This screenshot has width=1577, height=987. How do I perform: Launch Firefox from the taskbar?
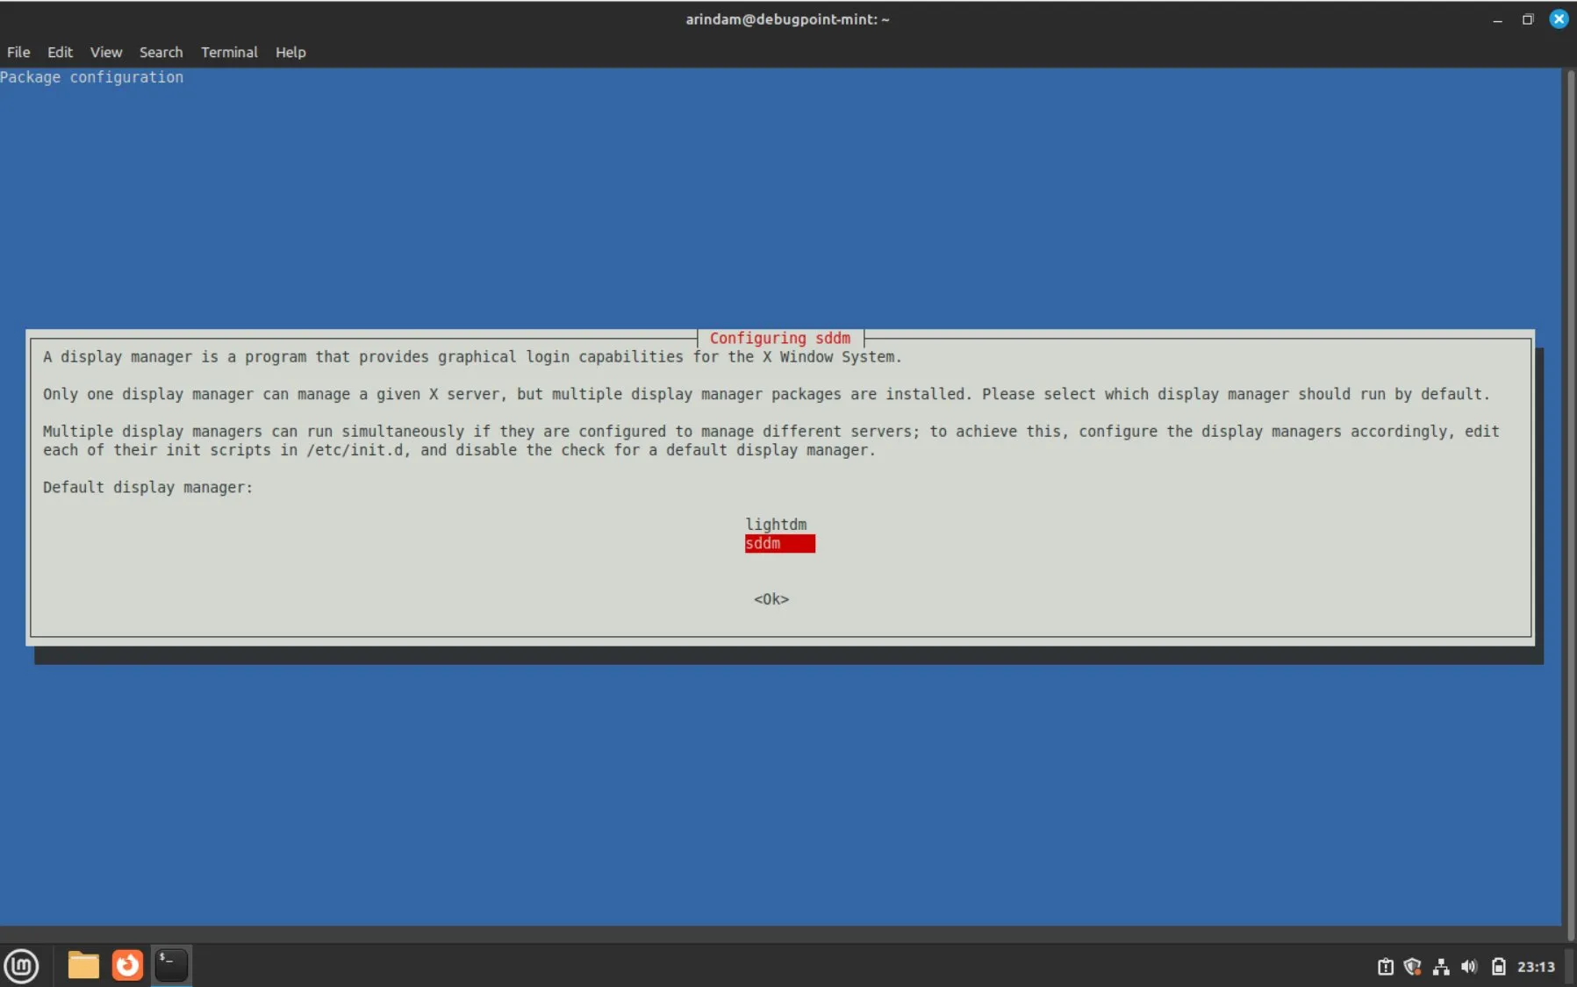click(x=126, y=964)
